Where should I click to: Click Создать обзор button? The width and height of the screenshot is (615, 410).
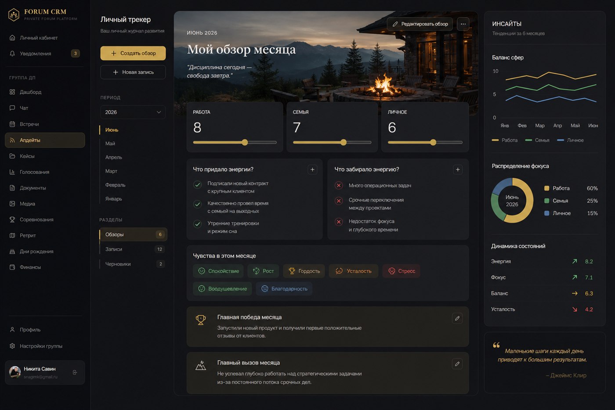133,53
